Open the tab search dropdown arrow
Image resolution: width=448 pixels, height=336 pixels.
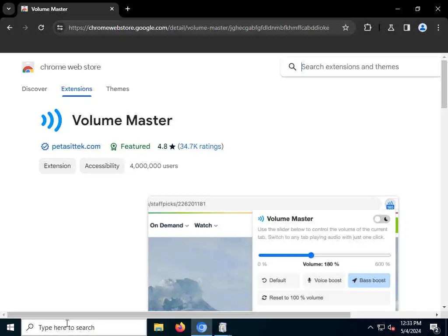click(9, 9)
